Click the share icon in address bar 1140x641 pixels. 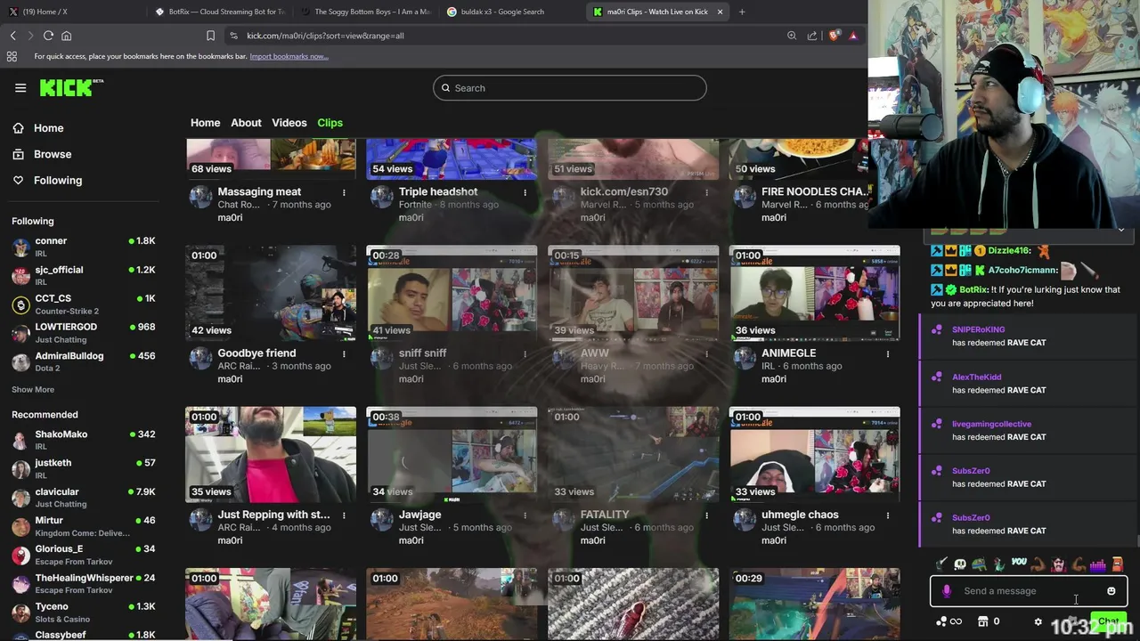click(812, 36)
